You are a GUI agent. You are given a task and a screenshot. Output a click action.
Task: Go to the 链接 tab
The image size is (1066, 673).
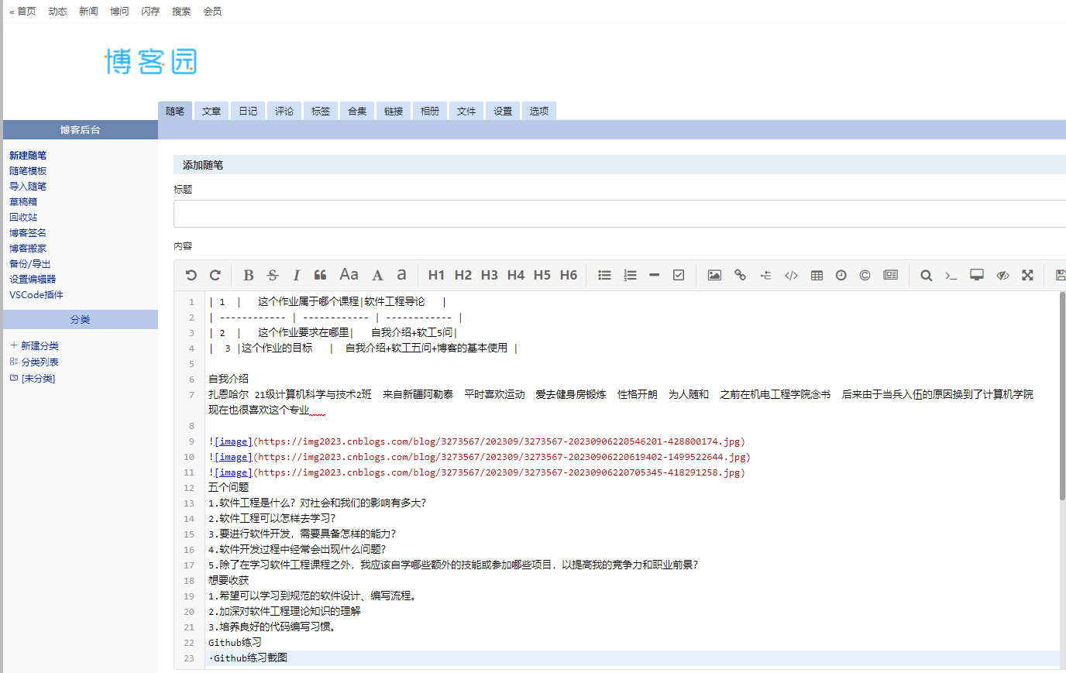pos(394,111)
